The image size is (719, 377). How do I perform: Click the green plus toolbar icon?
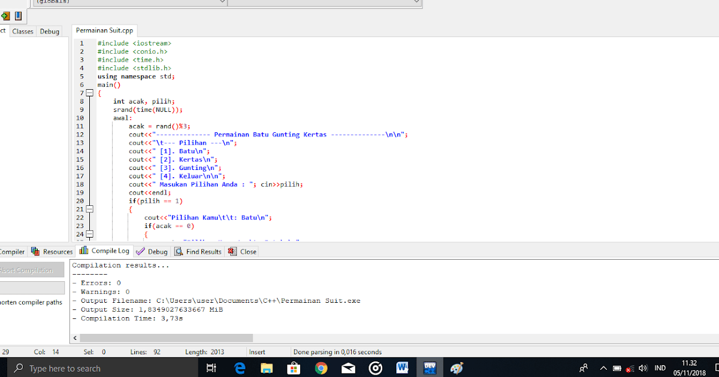(x=6, y=17)
